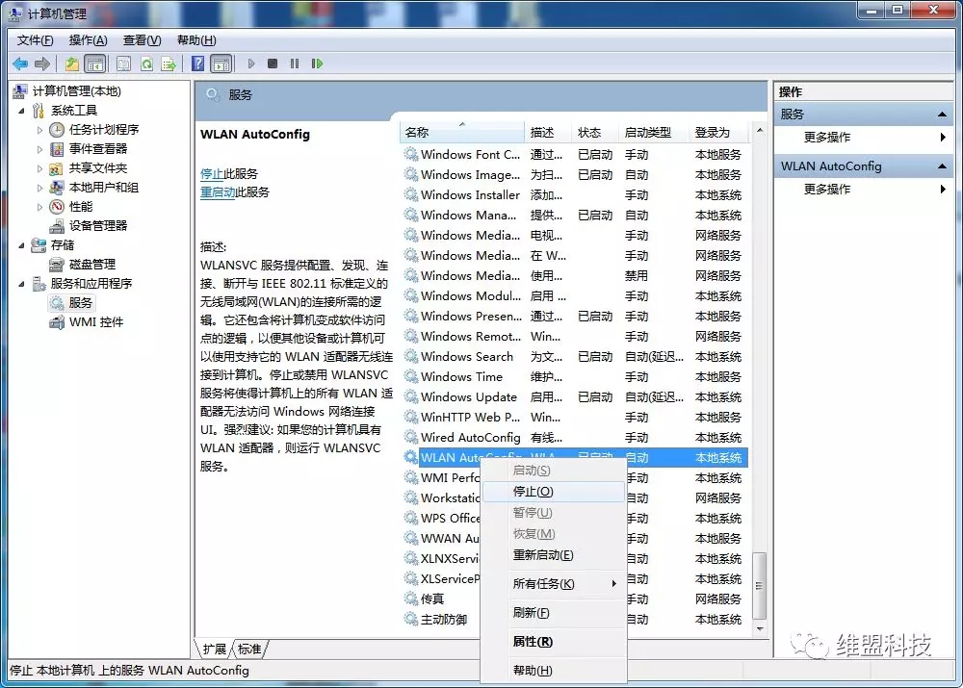Click the services list scrollbar thumb
The height and width of the screenshot is (688, 963).
pyautogui.click(x=760, y=585)
